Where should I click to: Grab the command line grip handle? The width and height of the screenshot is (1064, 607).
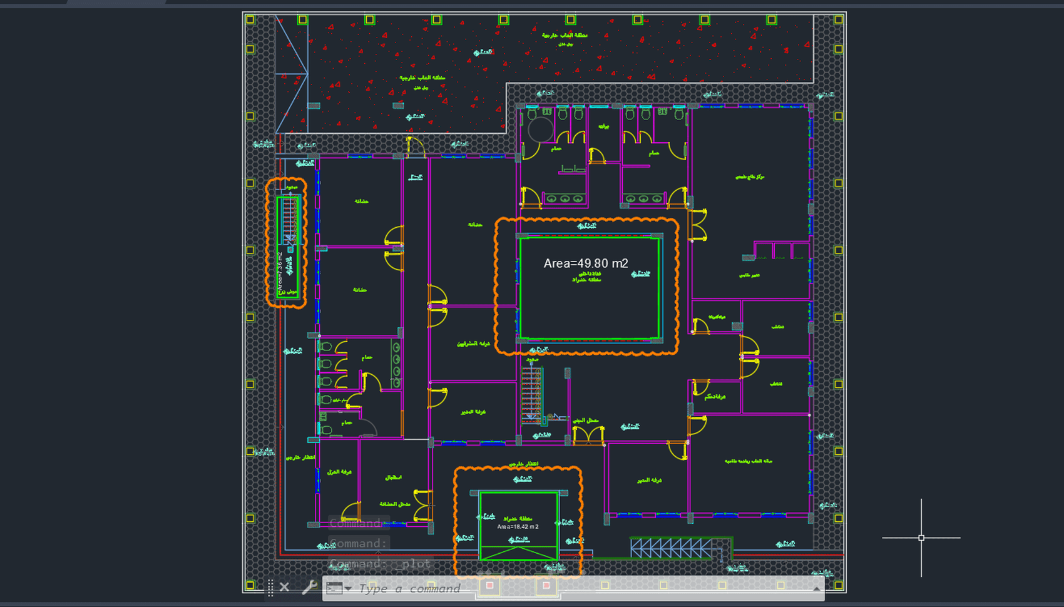pos(270,587)
